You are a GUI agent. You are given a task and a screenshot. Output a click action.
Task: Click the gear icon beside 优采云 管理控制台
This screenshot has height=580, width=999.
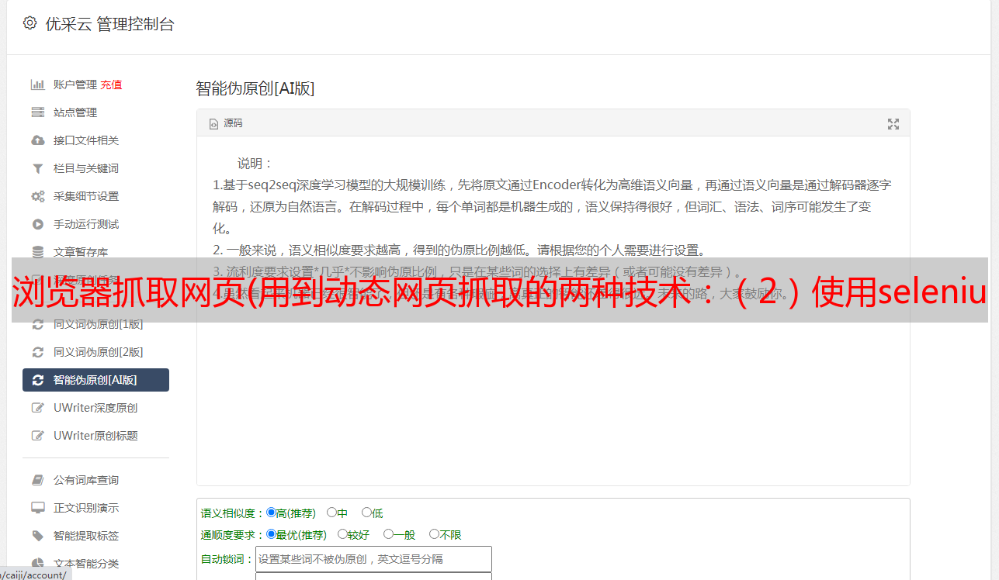[x=30, y=23]
